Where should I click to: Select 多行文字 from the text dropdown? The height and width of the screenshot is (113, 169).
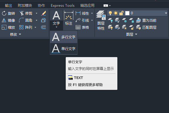click(x=64, y=37)
